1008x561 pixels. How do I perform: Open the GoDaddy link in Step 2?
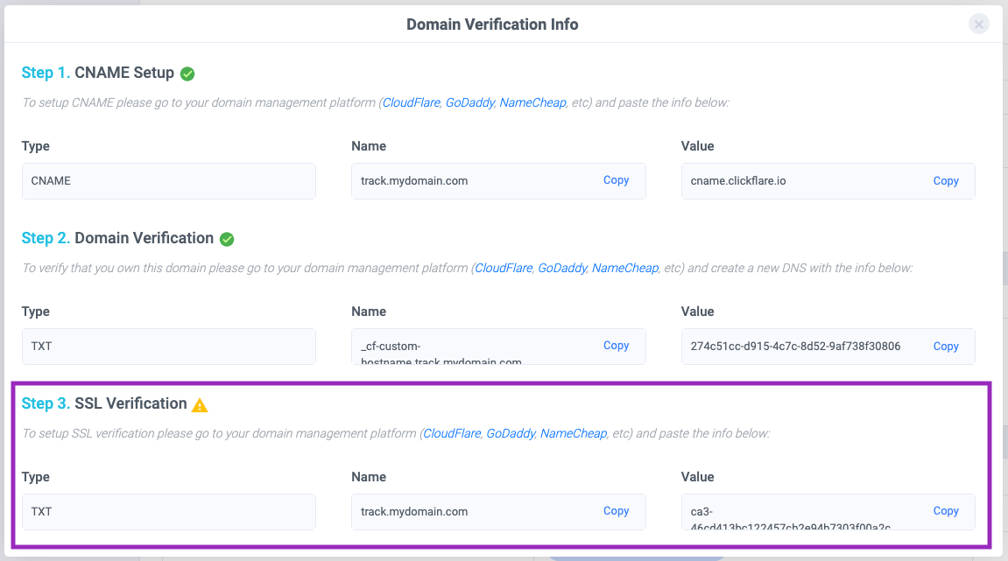(x=562, y=268)
